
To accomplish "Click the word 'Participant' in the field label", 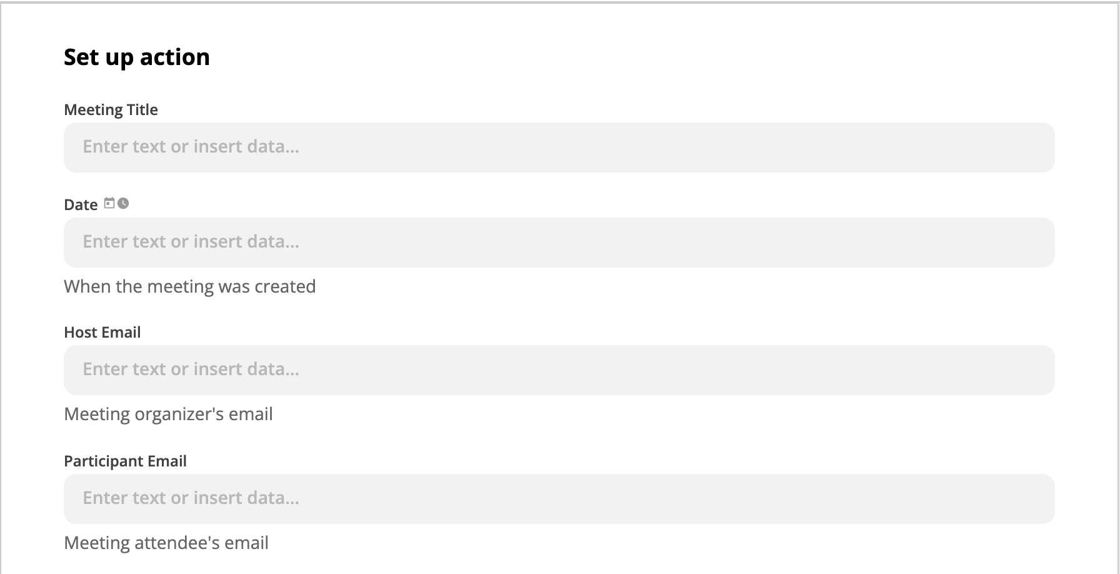I will (104, 461).
